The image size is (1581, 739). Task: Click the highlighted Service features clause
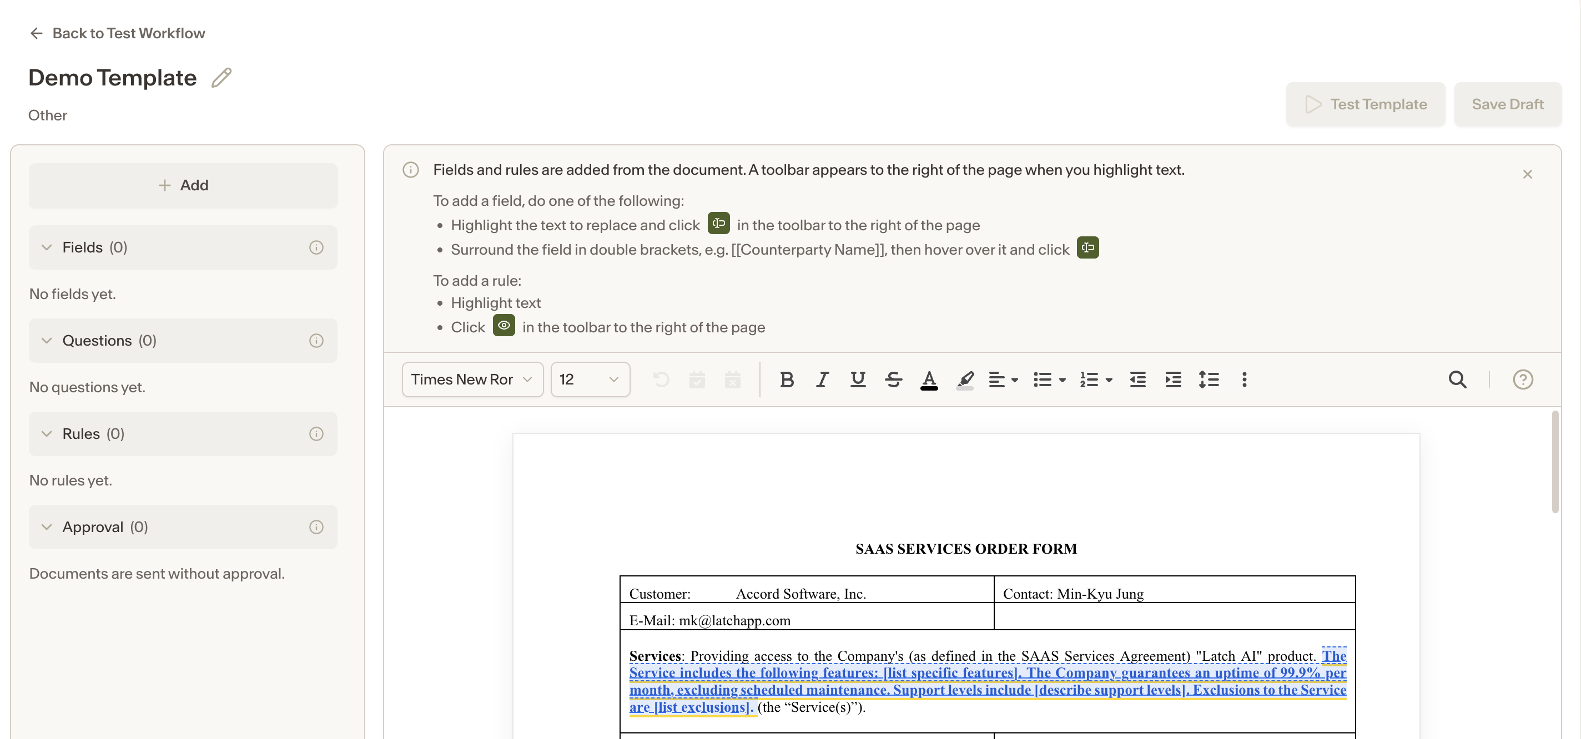coord(988,681)
